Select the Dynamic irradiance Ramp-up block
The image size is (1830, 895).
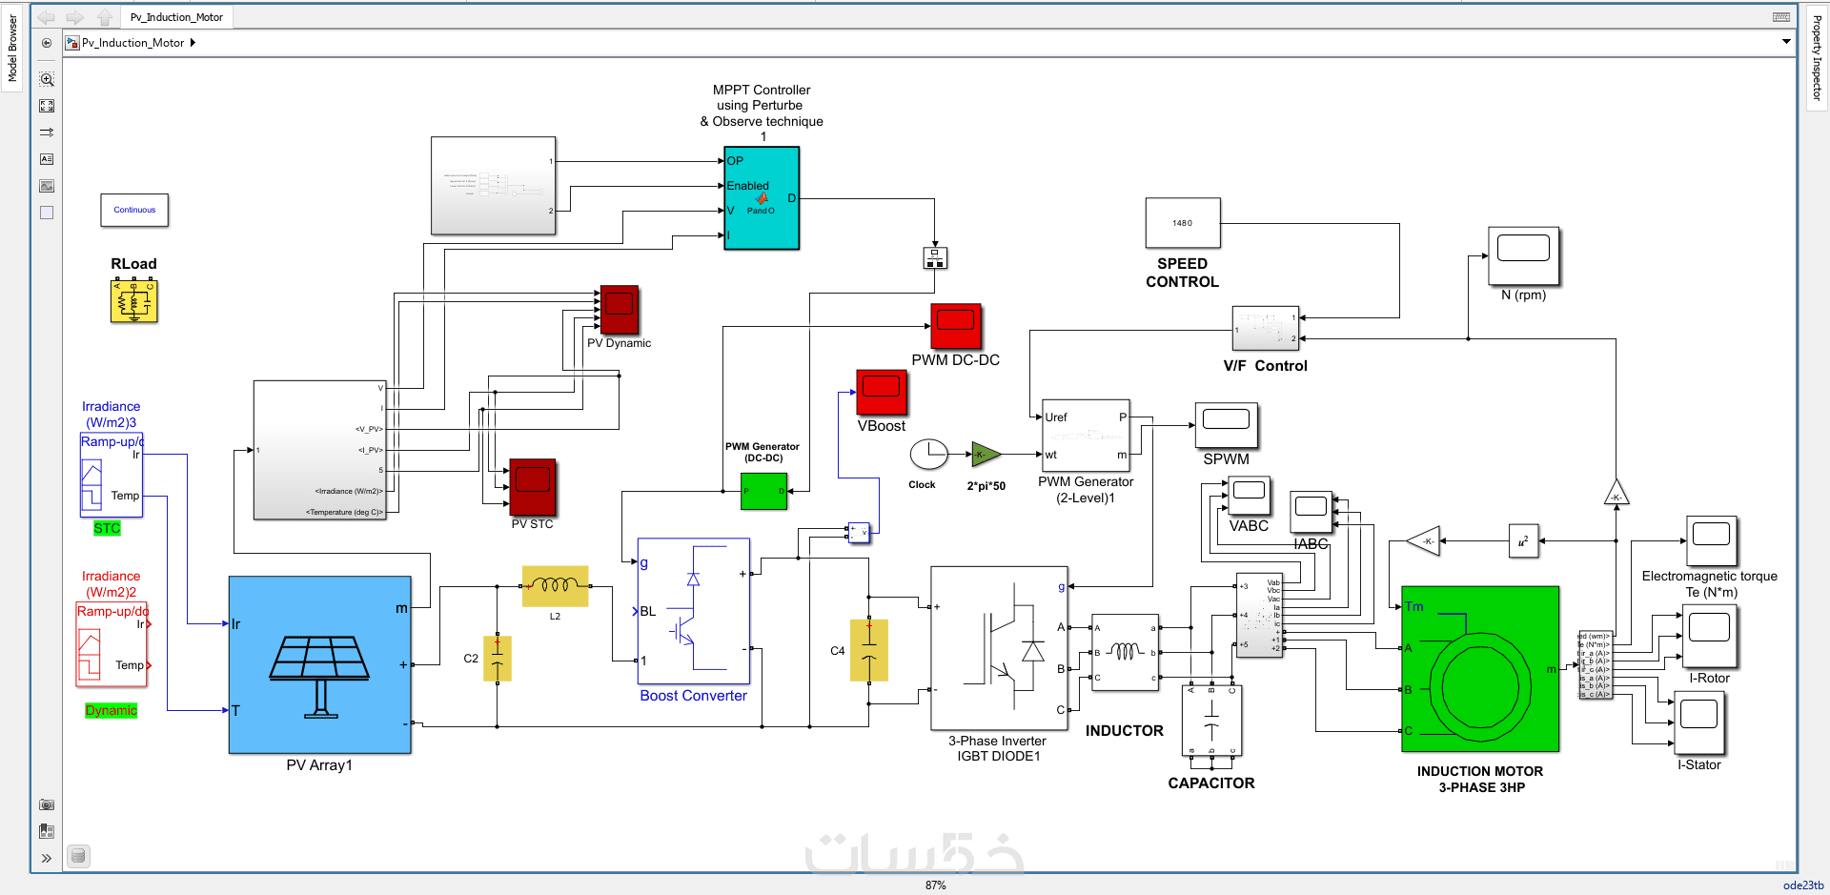[112, 644]
